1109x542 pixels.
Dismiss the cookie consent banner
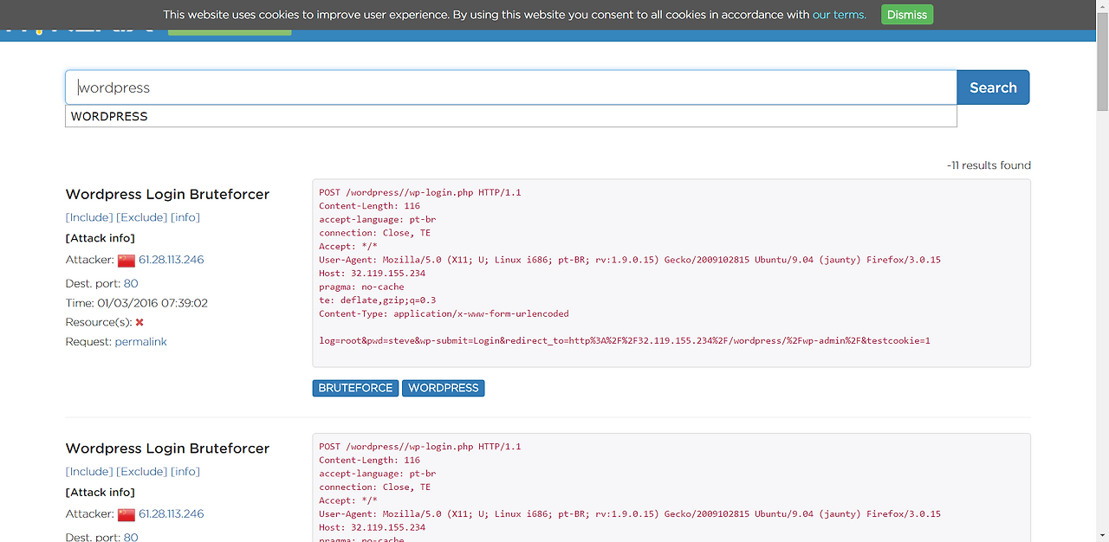(x=907, y=15)
